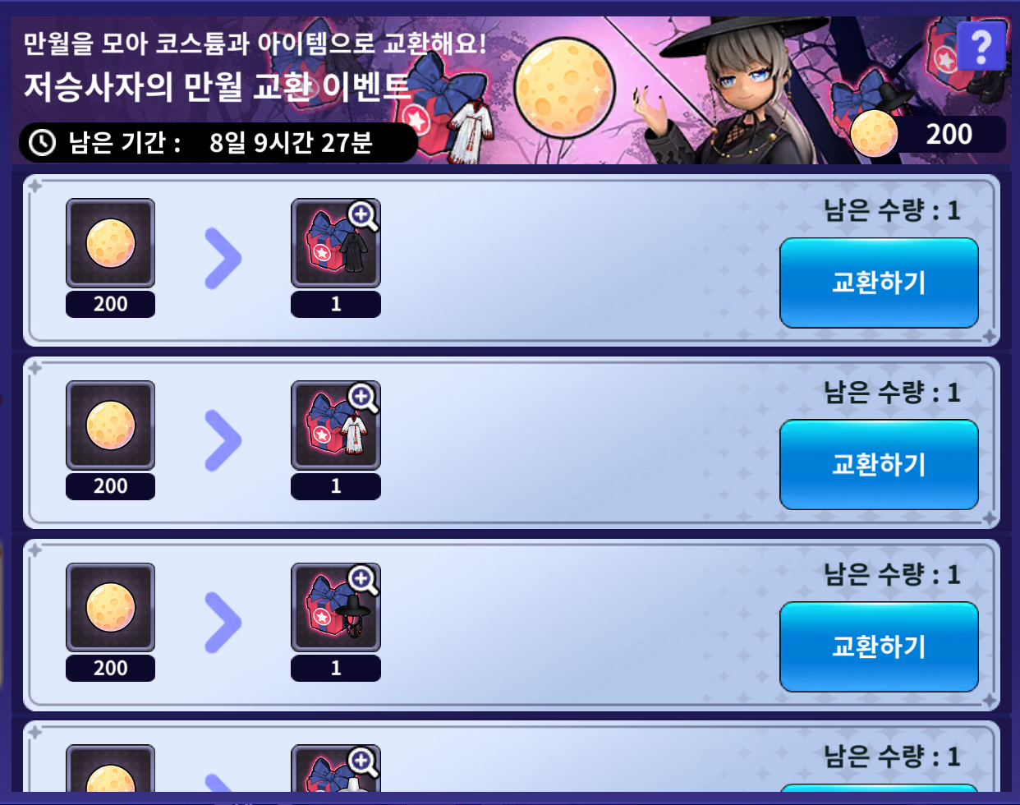The height and width of the screenshot is (805, 1020).
Task: Click the black robe costume box icon
Action: tap(336, 243)
